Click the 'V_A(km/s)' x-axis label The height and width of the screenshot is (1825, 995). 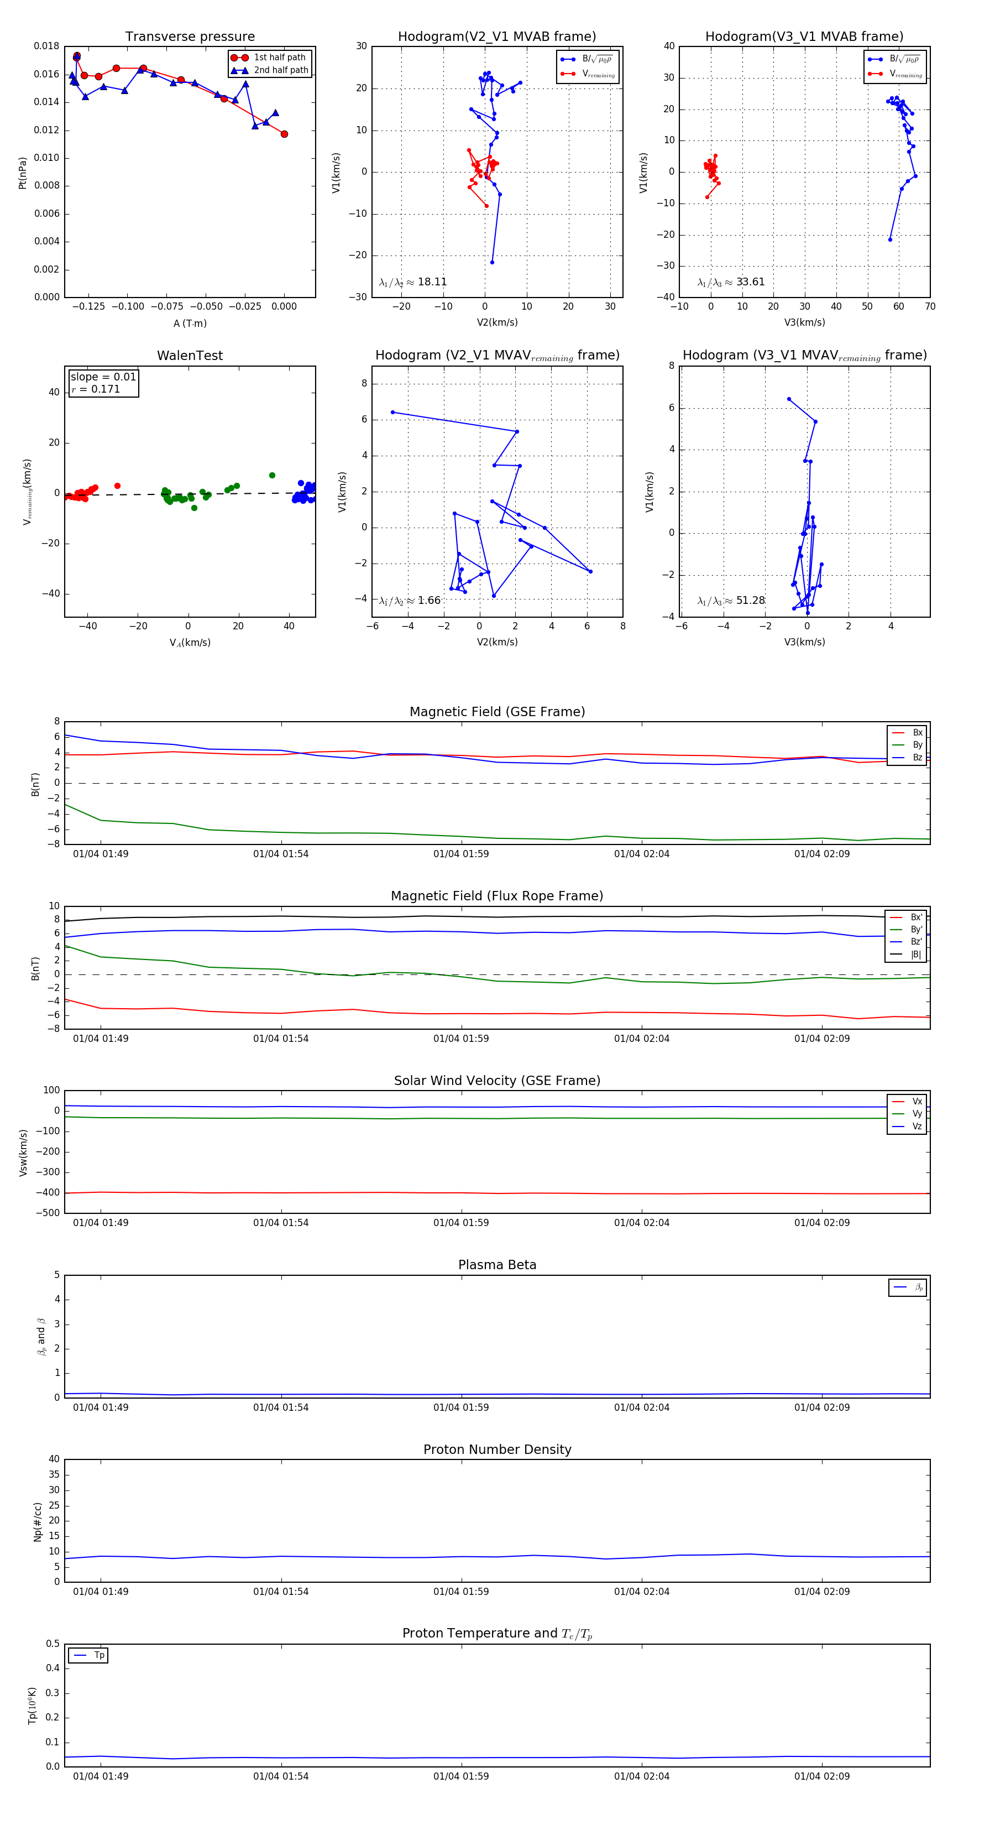click(190, 643)
